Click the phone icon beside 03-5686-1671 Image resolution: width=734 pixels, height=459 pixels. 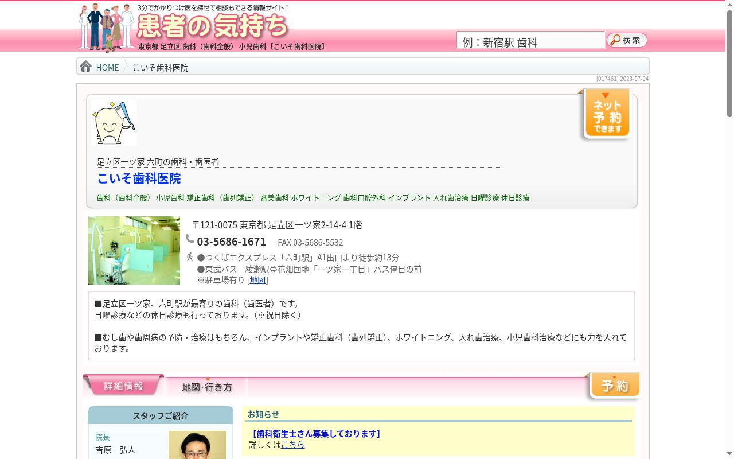coord(190,239)
